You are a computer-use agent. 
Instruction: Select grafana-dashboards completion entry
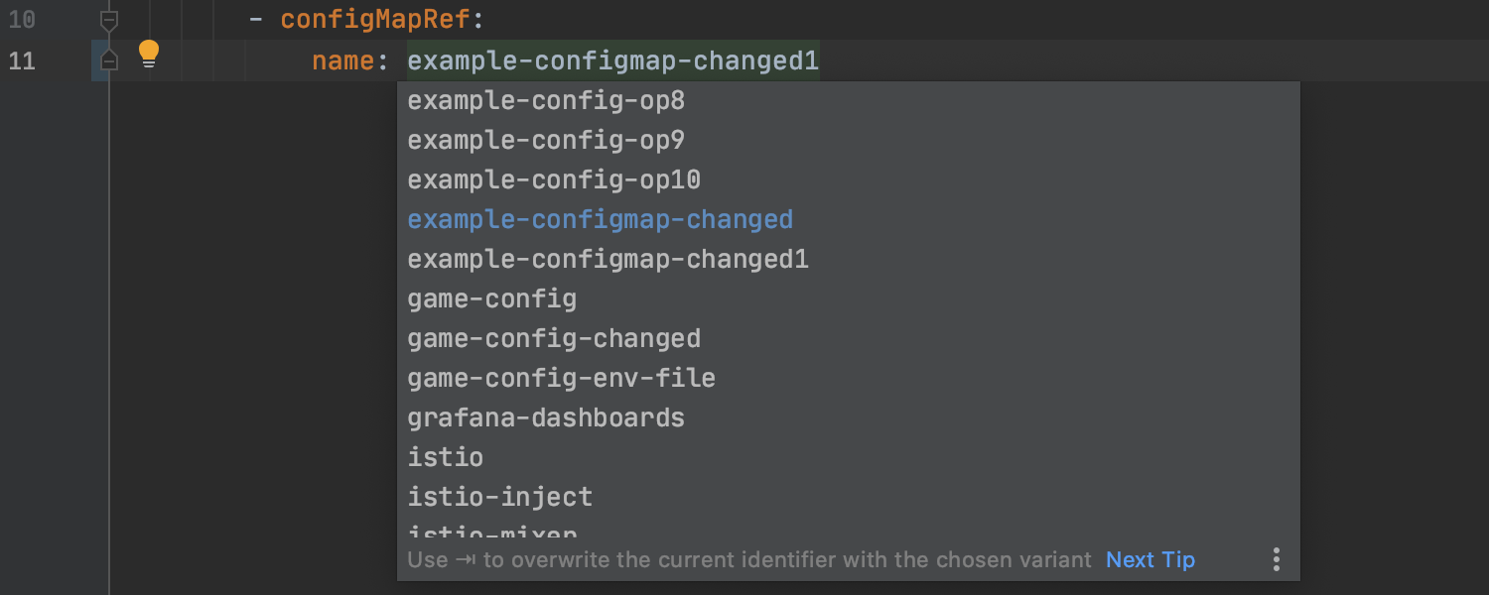pyautogui.click(x=849, y=418)
